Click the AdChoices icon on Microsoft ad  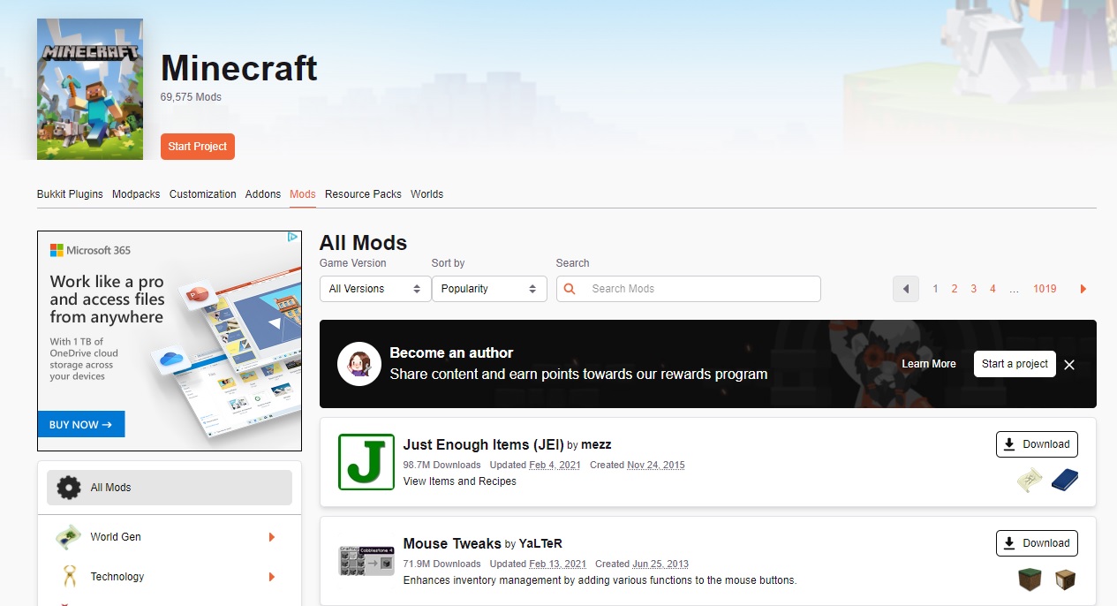pos(293,238)
